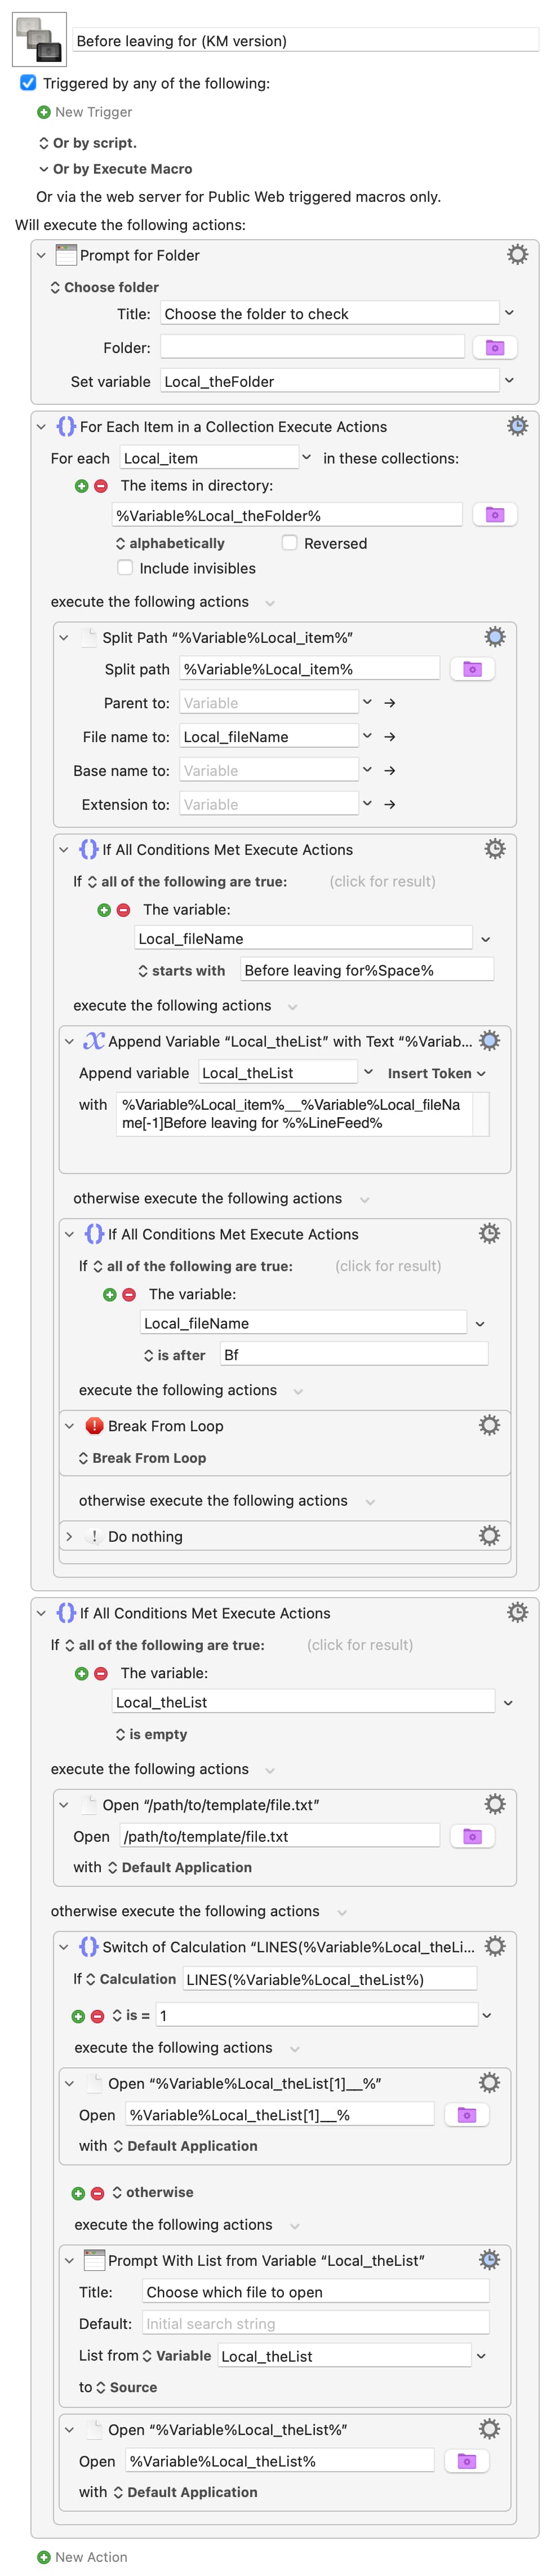Click the File name to arrow button
The width and height of the screenshot is (551, 2576).
(x=390, y=736)
